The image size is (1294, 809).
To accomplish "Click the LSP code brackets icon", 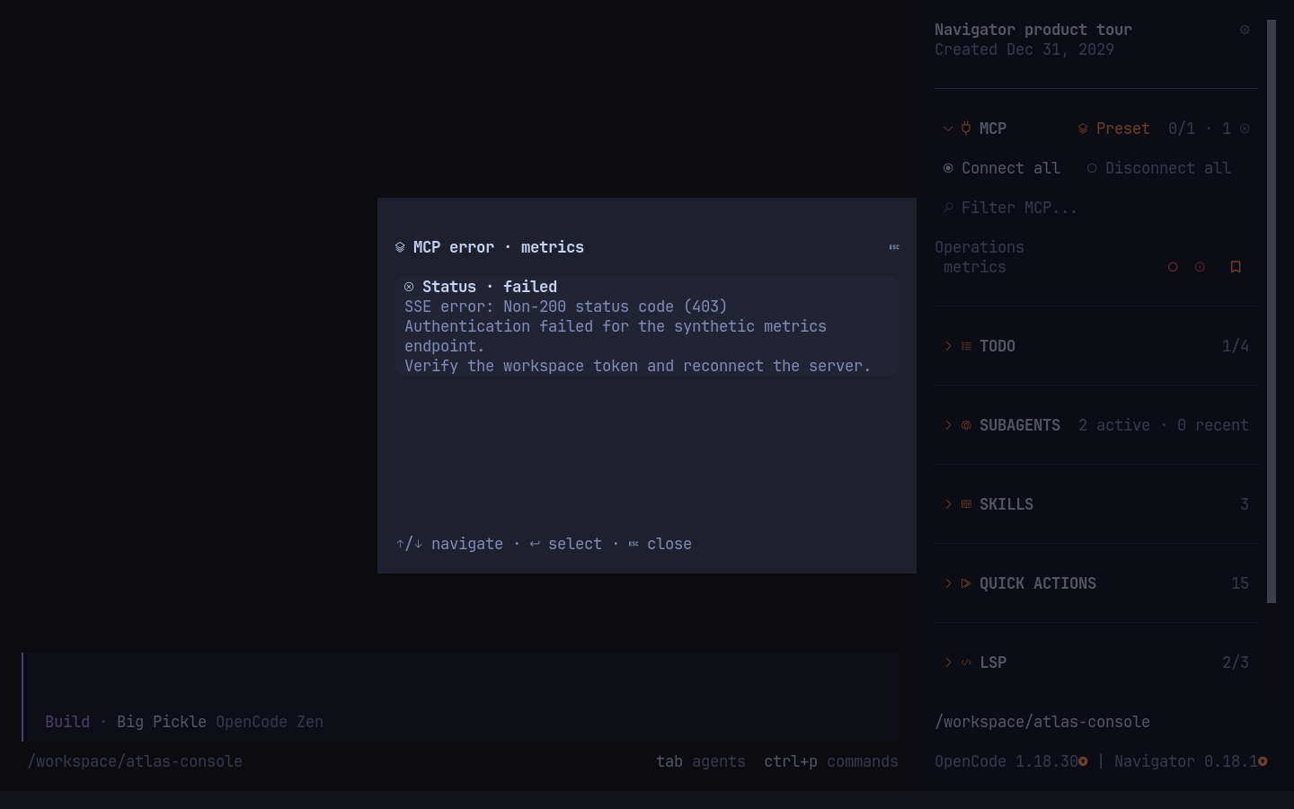I will pos(966,662).
